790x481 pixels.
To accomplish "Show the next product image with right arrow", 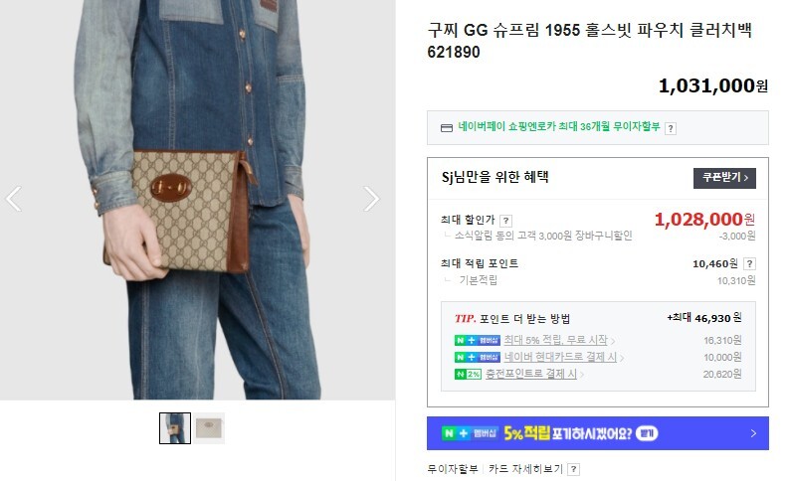I will coord(371,198).
